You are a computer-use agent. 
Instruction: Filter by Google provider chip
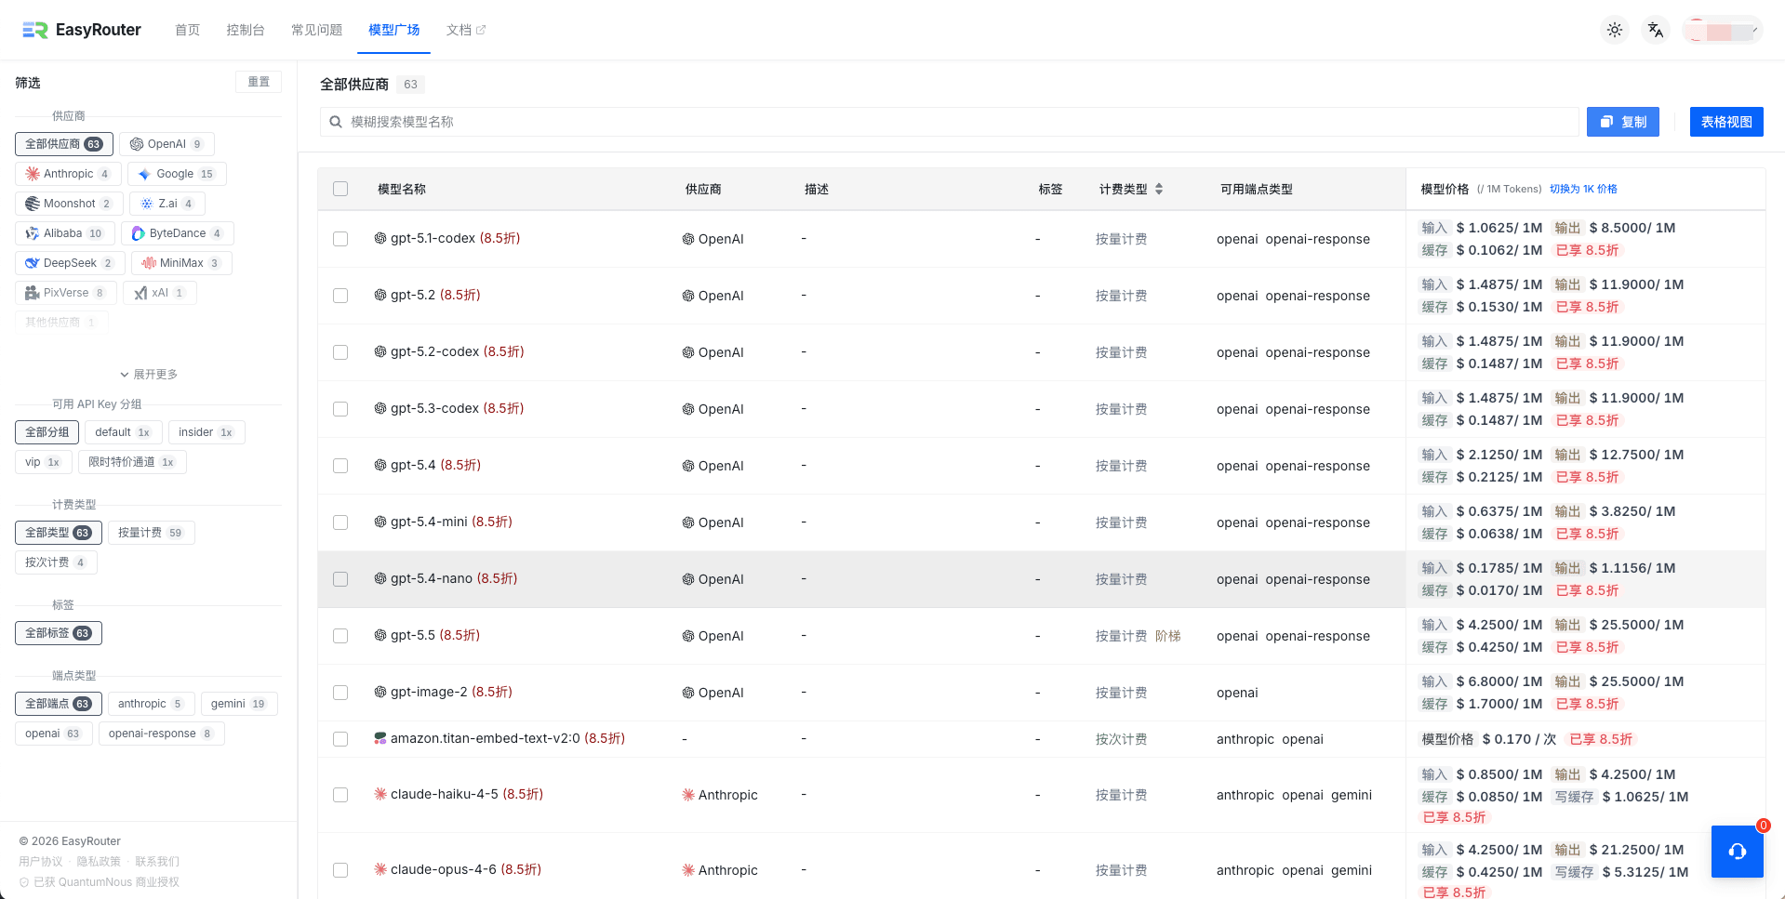coord(177,174)
